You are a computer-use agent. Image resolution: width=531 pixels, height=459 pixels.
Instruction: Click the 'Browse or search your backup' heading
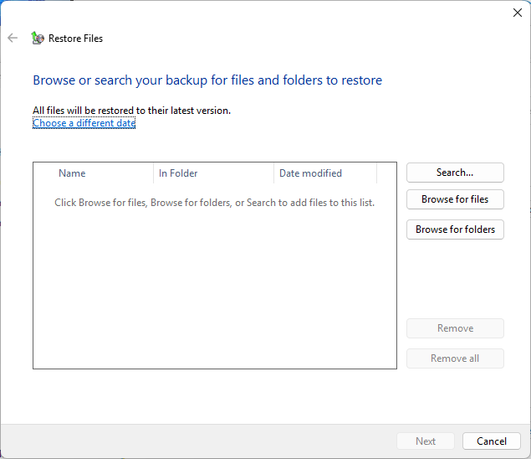(207, 80)
